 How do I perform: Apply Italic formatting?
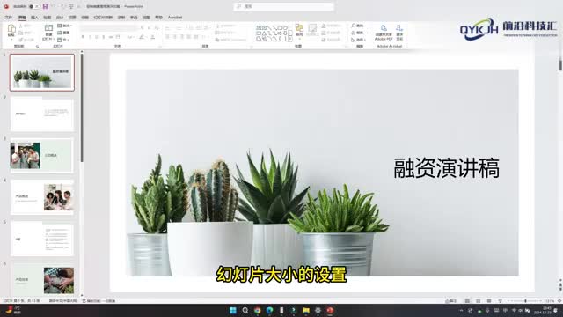coord(90,37)
